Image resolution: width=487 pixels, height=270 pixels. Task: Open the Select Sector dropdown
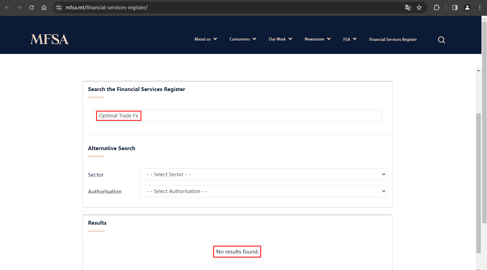[x=263, y=175]
